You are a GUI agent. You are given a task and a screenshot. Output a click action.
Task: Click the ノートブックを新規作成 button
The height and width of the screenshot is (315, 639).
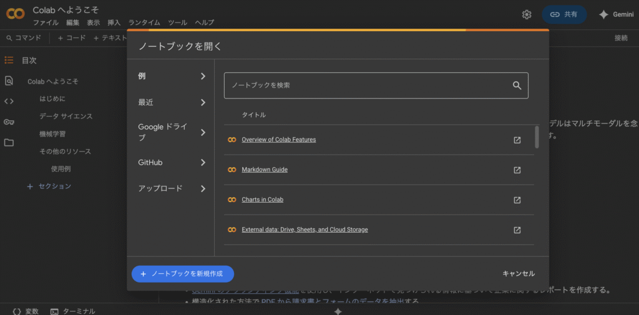(x=183, y=274)
